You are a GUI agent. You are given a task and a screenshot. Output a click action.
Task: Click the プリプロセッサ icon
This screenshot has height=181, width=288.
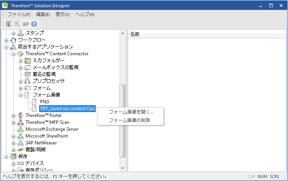point(28,81)
